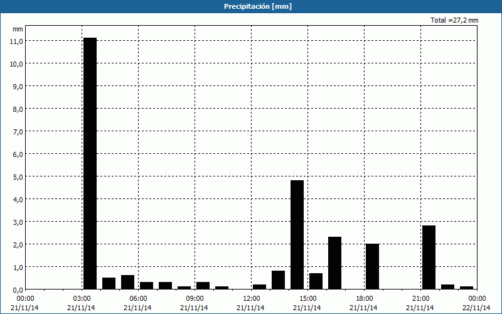The height and width of the screenshot is (314, 502).
Task: Click the 22/11/14 date label
Action: 476,308
